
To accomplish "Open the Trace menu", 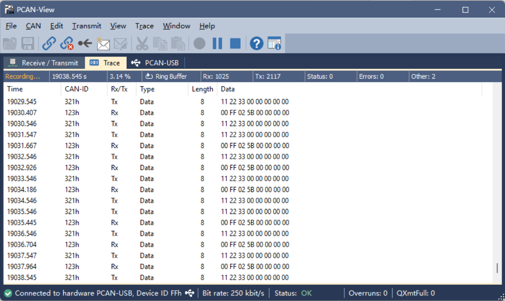I will pos(144,26).
